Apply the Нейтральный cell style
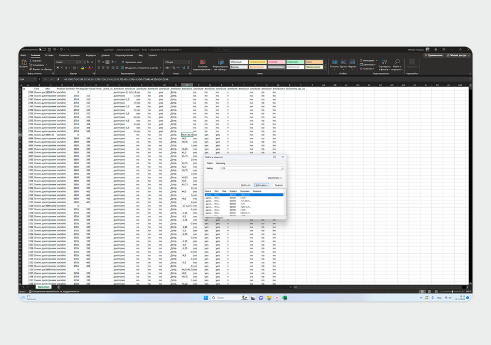 pos(258,62)
